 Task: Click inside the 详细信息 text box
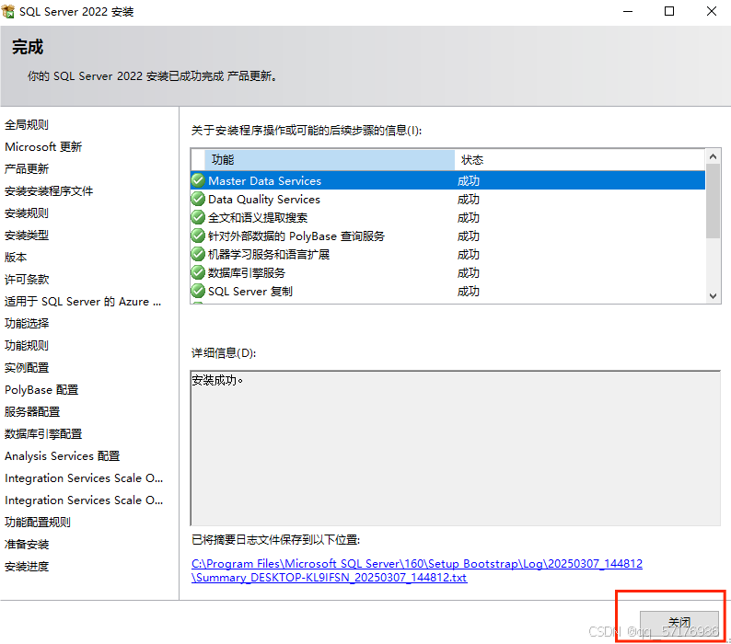[x=456, y=448]
